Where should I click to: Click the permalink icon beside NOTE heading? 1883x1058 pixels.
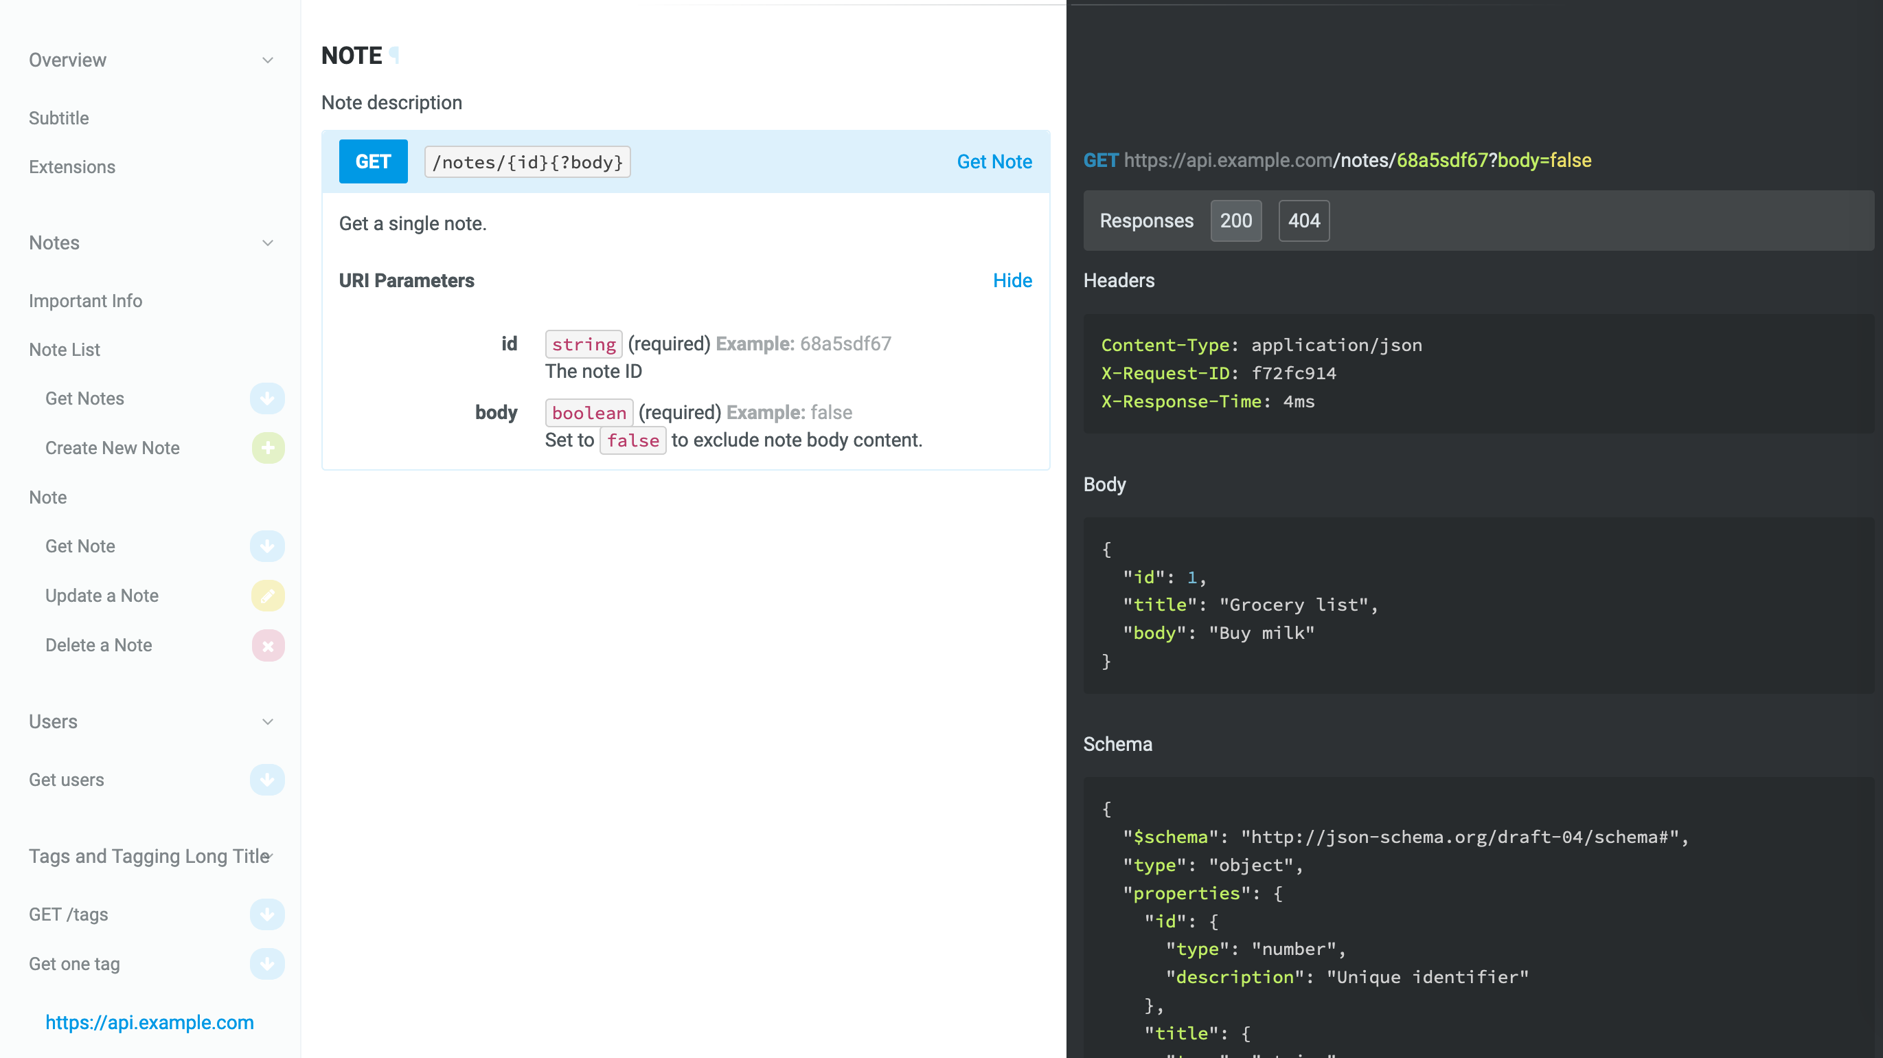tap(394, 56)
